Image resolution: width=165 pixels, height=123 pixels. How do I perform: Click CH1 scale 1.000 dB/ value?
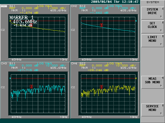[x=57, y=8]
